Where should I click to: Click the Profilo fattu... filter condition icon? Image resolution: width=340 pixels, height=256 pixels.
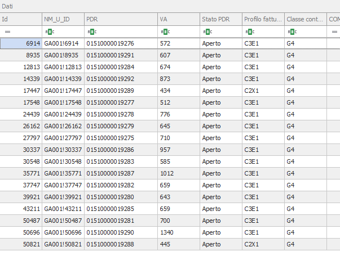(x=250, y=32)
